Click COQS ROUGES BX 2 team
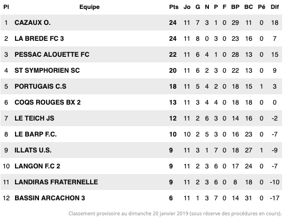The image size is (284, 220). (x=47, y=102)
